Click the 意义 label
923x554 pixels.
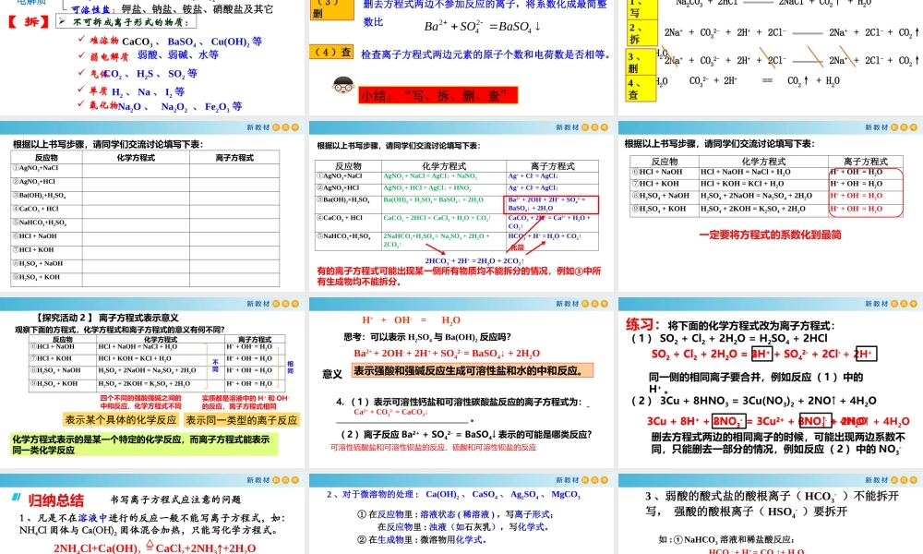tap(332, 374)
